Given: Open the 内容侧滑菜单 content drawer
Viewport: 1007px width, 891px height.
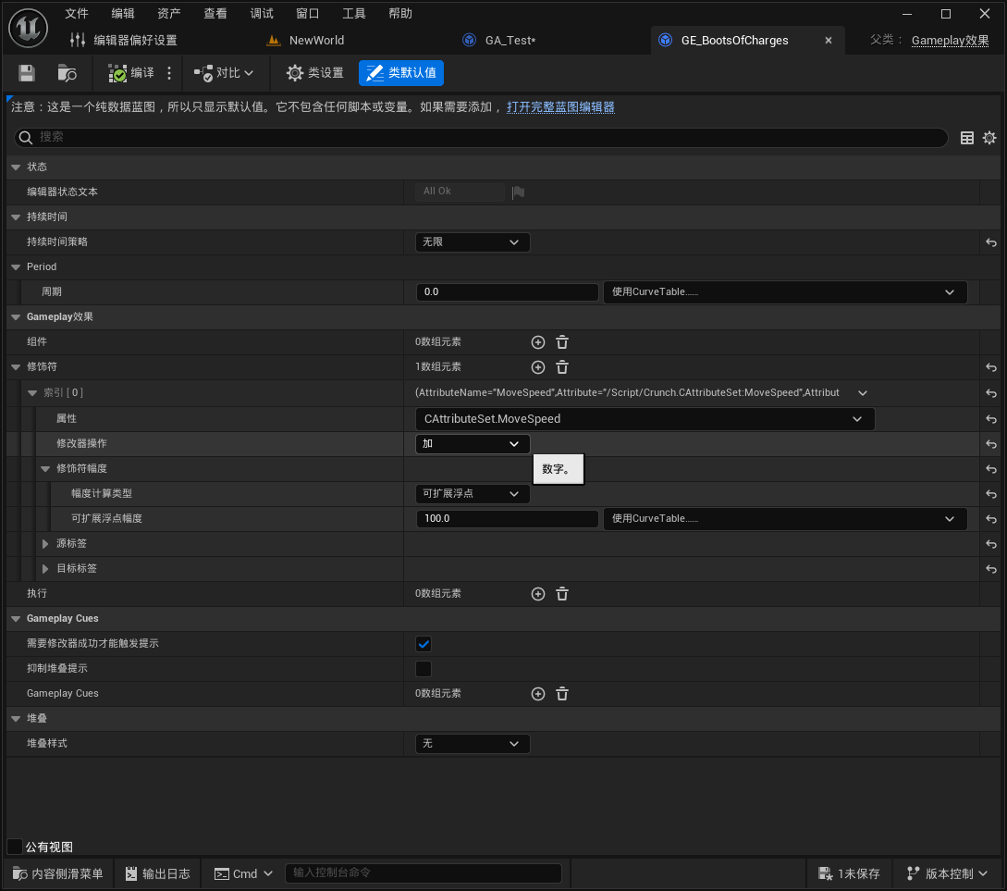Looking at the screenshot, I should [x=58, y=873].
